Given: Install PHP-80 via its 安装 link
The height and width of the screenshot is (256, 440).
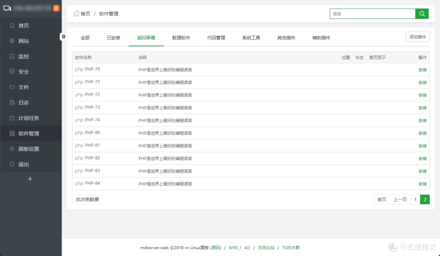Looking at the screenshot, I should (x=422, y=133).
